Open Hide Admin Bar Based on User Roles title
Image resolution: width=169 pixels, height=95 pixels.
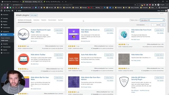point(90,31)
